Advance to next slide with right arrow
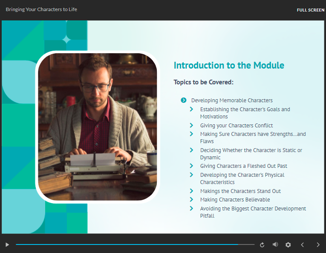 click(x=318, y=244)
